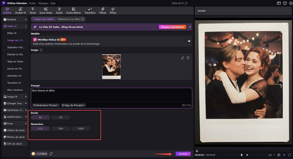293x159 pixels.
Task: Click the Effets toolbar icon
Action: [113, 10]
